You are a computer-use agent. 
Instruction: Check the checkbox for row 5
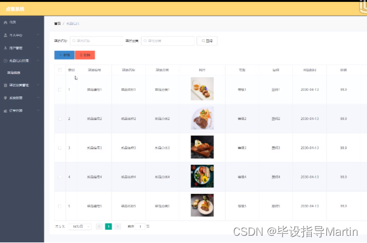pos(59,206)
